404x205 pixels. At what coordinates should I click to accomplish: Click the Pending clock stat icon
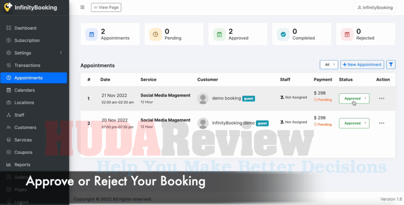click(156, 34)
